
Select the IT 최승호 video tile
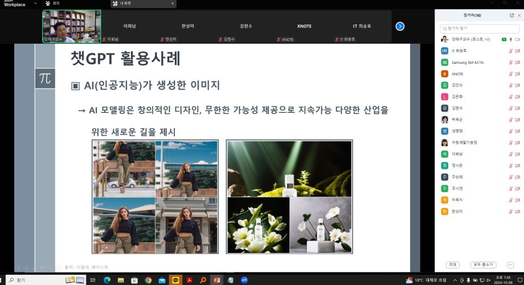click(362, 26)
